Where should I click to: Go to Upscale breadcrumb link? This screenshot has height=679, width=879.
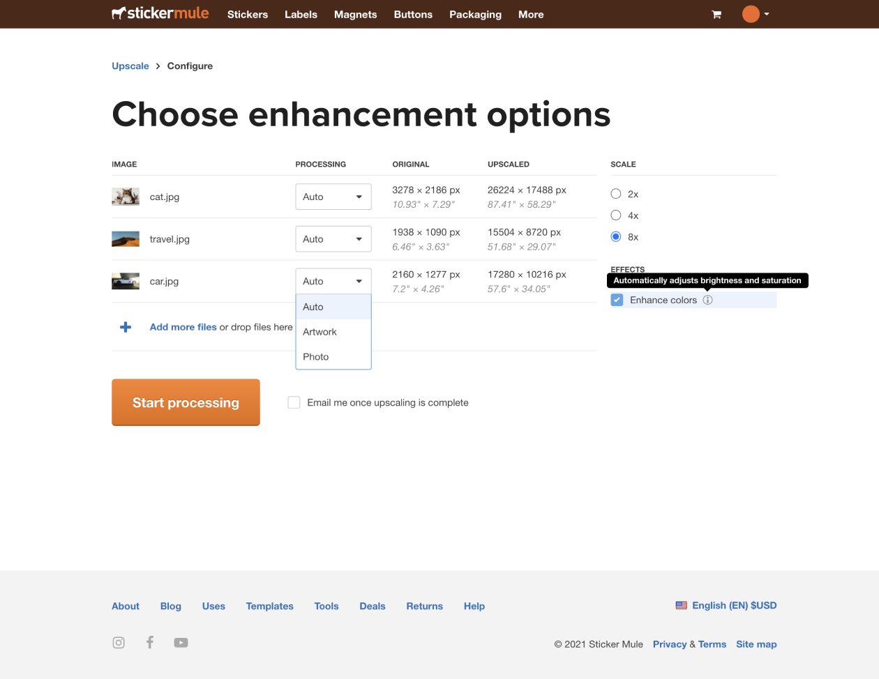pyautogui.click(x=130, y=66)
